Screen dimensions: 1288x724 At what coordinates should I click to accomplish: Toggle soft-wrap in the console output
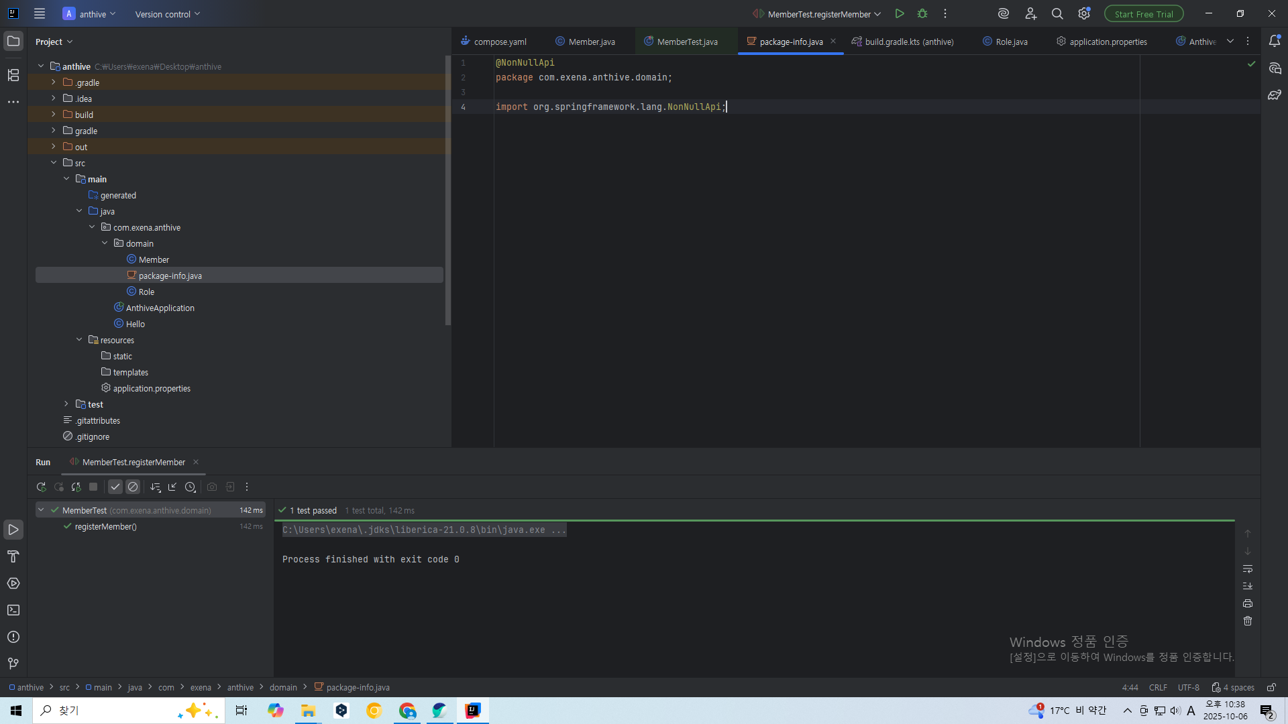coord(1248,569)
